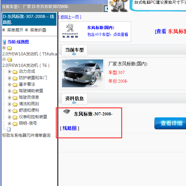The width and height of the screenshot is (186, 186).
Task: Expand the 驾驶辅助装置 tree node
Action: [x=9, y=91]
